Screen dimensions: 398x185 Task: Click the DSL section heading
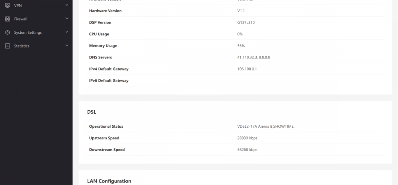[92, 112]
